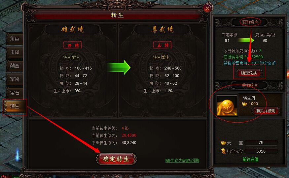This screenshot has height=178, width=289.
Task: Open the 军衔 side tab
Action: [15, 79]
